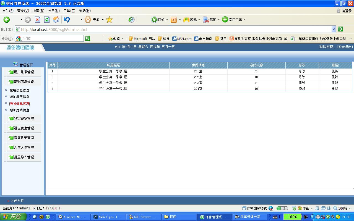The height and width of the screenshot is (221, 354).
Task: Click the green go arrow beside address bar
Action: (340, 29)
